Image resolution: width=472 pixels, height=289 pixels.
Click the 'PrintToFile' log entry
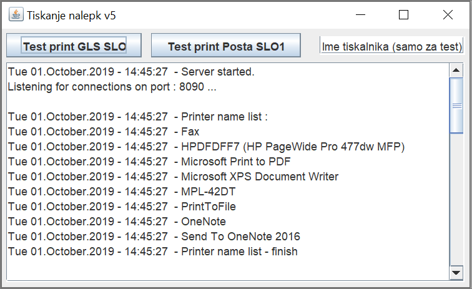[122, 207]
